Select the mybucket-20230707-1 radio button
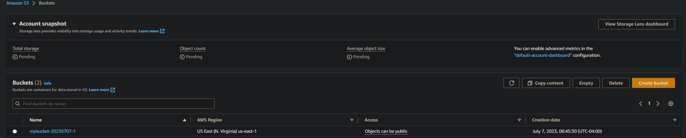The image size is (686, 138). click(x=15, y=131)
